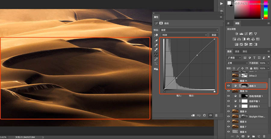
Task: Click the 自动 auto button
Action: pyautogui.click(x=214, y=35)
